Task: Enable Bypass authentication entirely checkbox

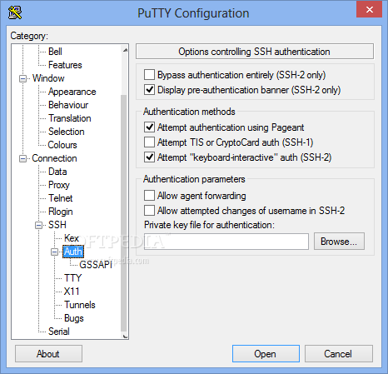Action: [149, 75]
